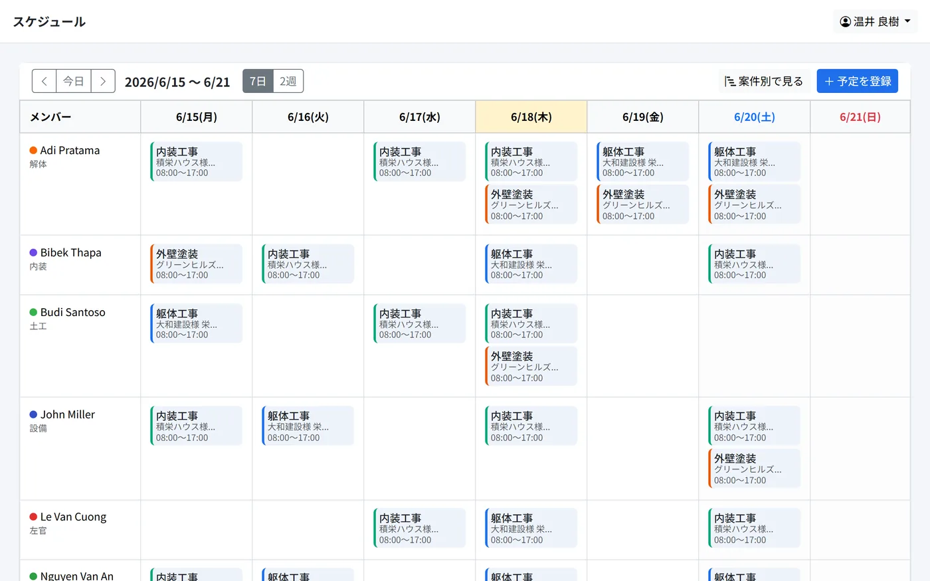Select the 6/20(土) column header

(x=755, y=117)
